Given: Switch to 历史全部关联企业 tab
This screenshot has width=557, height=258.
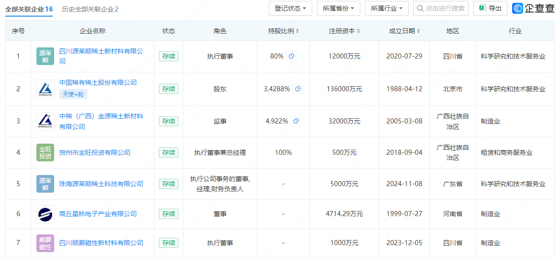Looking at the screenshot, I should [90, 9].
